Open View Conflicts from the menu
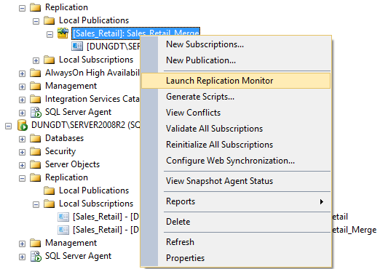This screenshot has width=380, height=269. click(x=236, y=113)
